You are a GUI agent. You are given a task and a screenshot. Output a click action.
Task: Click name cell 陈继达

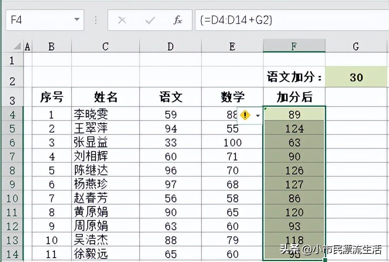coord(106,170)
